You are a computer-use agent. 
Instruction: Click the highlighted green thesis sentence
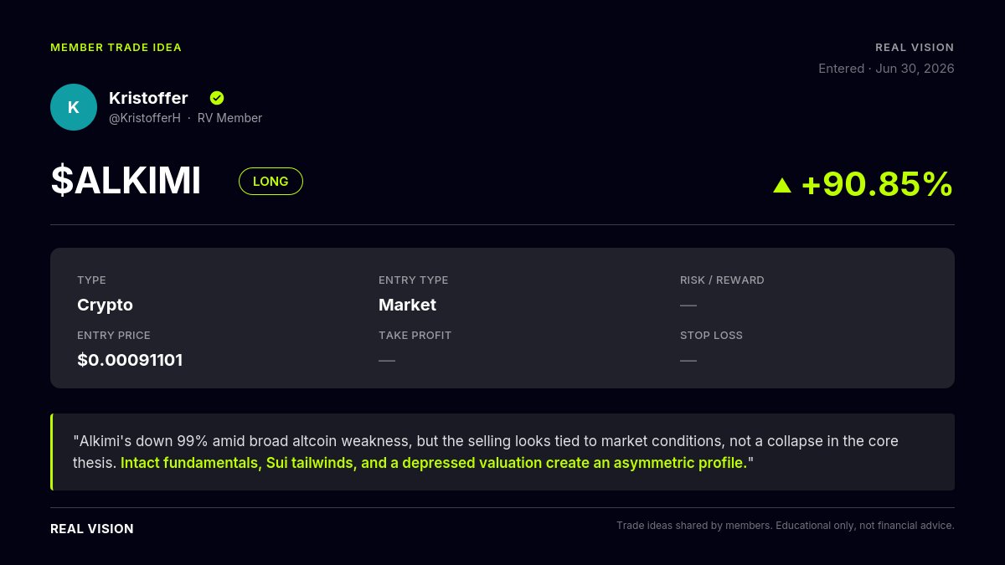click(434, 463)
